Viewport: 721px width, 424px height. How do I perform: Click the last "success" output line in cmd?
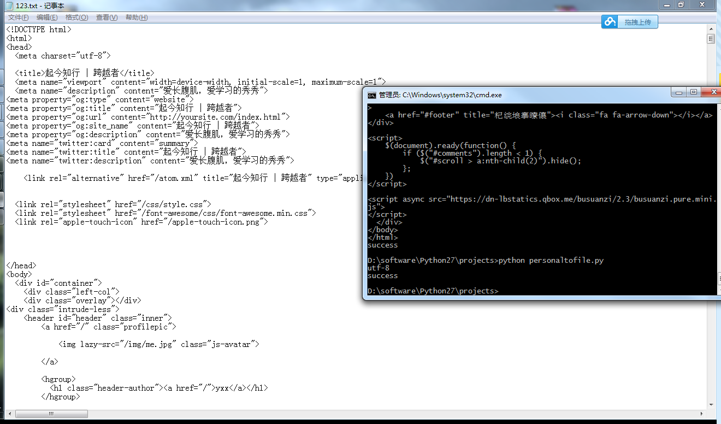(383, 276)
